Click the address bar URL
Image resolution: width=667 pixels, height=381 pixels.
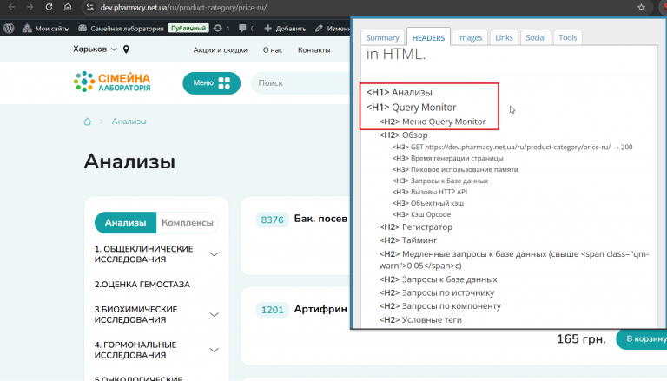(x=183, y=8)
